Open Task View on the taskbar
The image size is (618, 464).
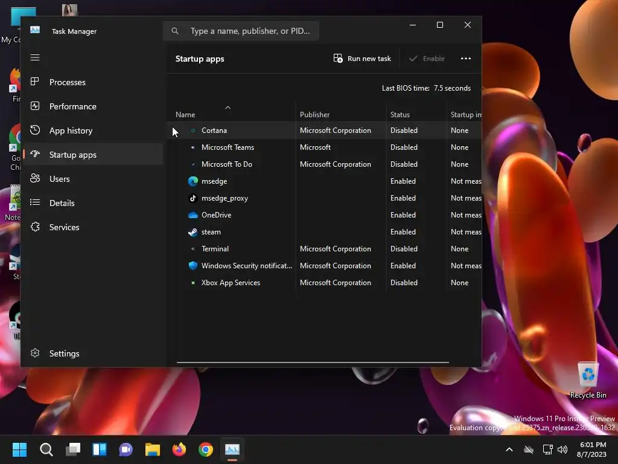pyautogui.click(x=72, y=449)
